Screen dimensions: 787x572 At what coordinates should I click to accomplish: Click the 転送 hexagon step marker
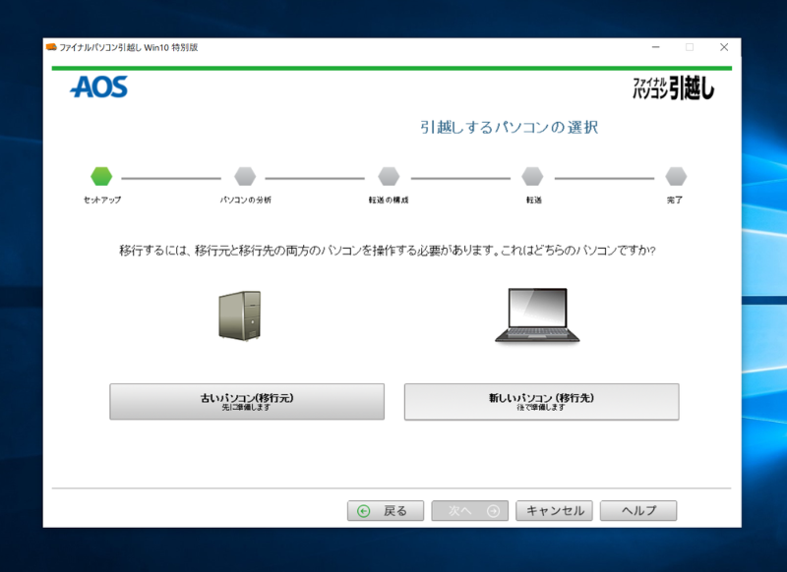click(532, 177)
